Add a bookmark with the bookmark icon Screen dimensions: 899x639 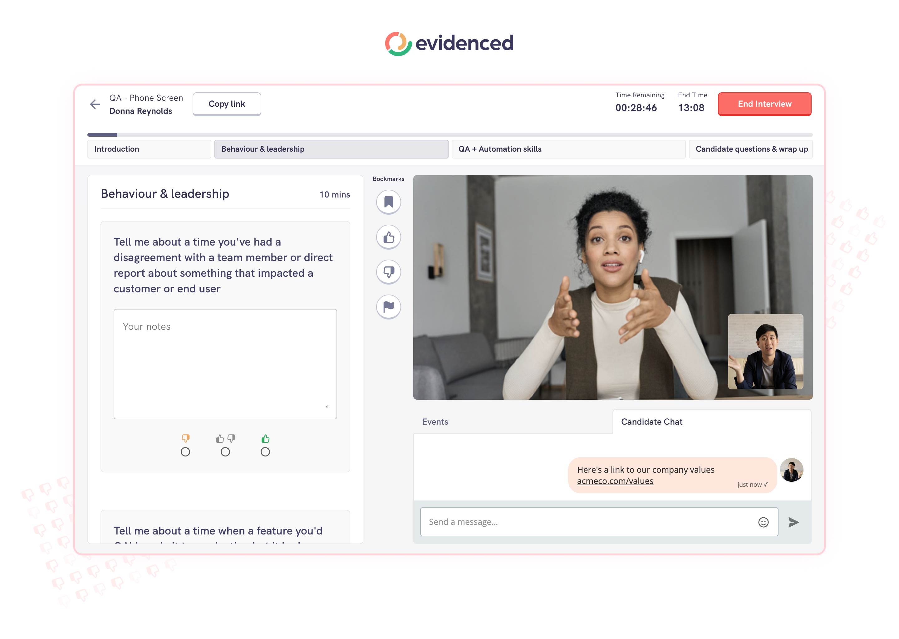(388, 202)
